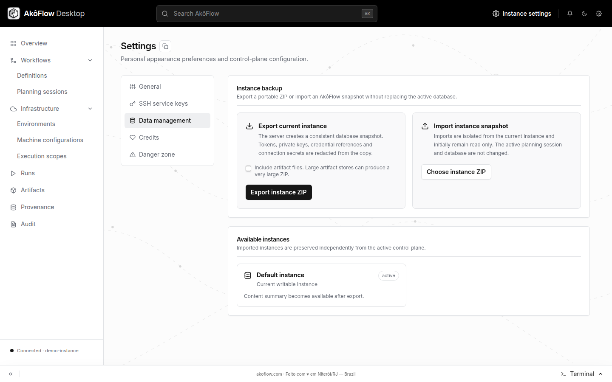Copy Settings page link icon
This screenshot has height=382, width=612.
tap(165, 46)
